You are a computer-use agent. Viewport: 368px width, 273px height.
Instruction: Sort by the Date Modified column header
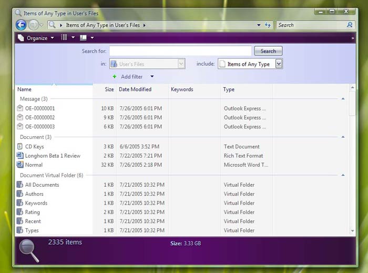click(135, 89)
